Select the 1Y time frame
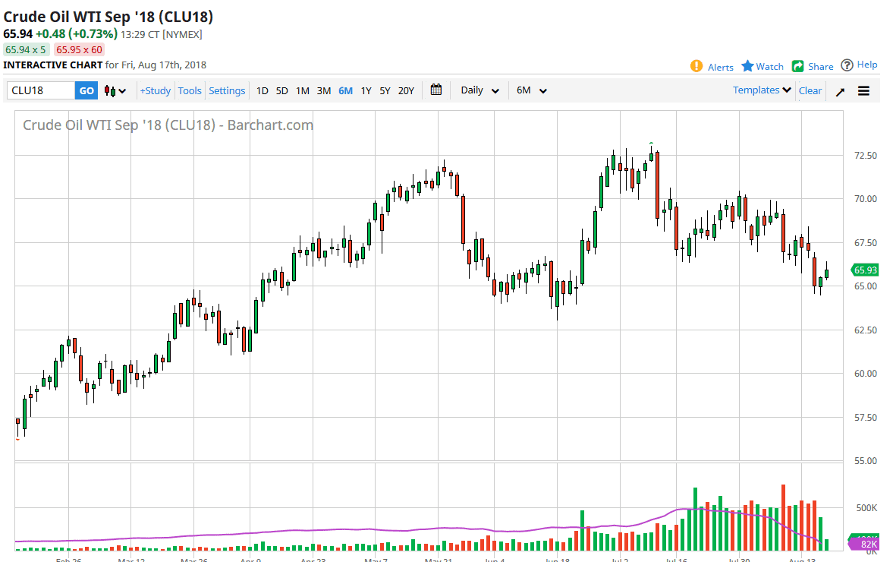Viewport: 893px width, 562px height. point(365,90)
